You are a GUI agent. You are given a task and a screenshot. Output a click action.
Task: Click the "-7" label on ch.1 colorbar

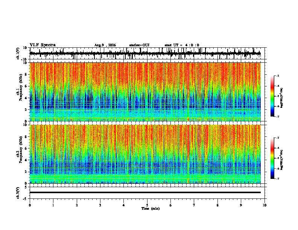277,117
